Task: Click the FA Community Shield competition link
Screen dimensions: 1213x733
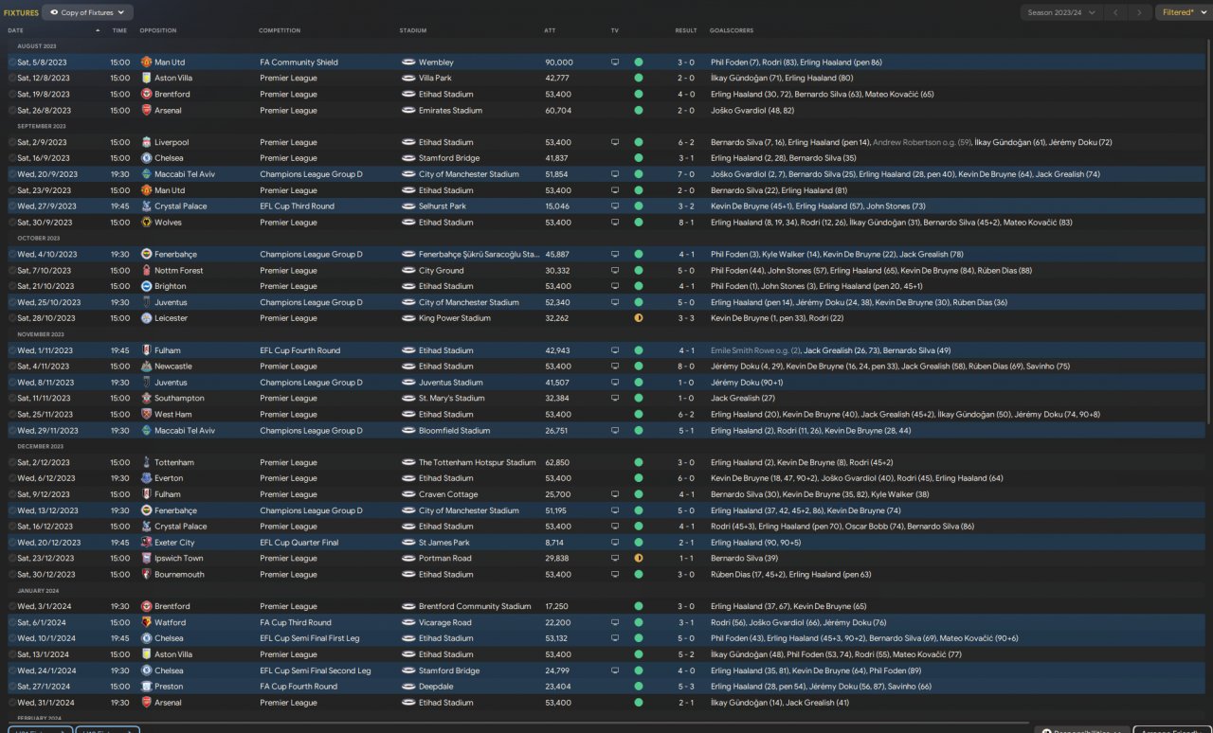Action: [x=299, y=63]
